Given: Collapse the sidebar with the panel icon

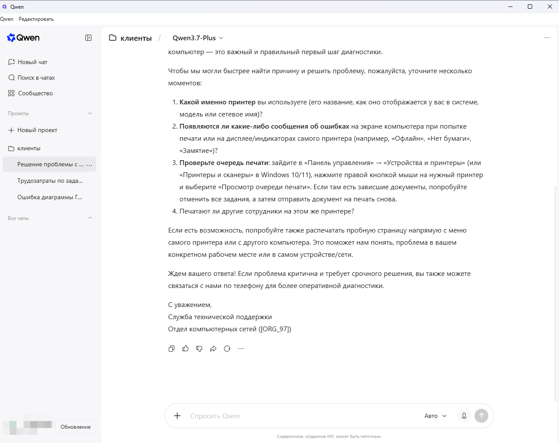Looking at the screenshot, I should click(x=88, y=38).
